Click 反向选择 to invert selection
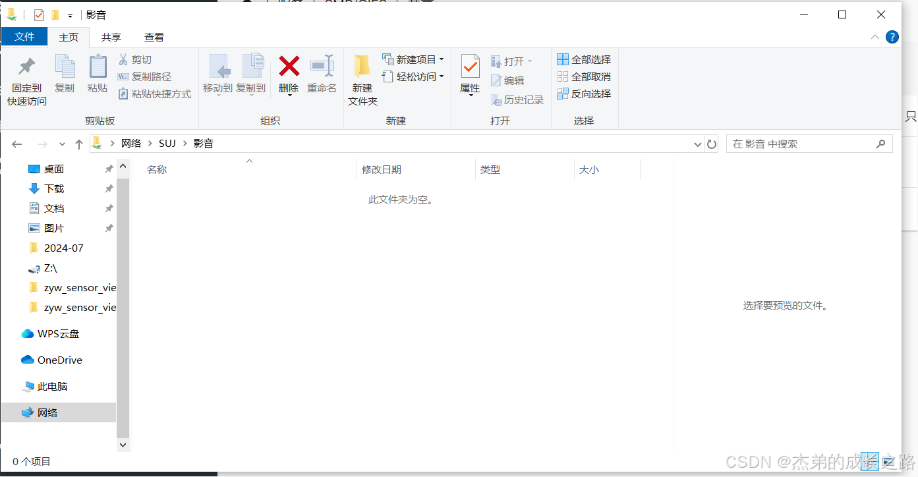The height and width of the screenshot is (477, 918). tap(584, 94)
